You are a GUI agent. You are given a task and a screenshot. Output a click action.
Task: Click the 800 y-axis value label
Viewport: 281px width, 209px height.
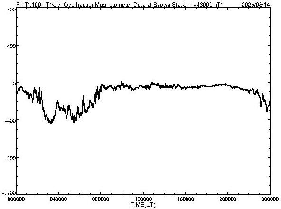(11, 9)
